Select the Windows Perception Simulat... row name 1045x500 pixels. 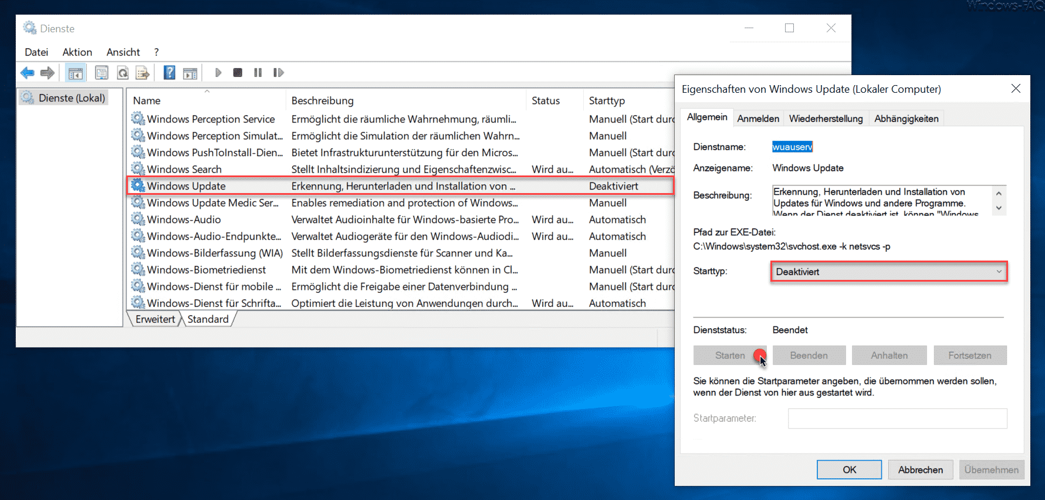[x=215, y=136]
